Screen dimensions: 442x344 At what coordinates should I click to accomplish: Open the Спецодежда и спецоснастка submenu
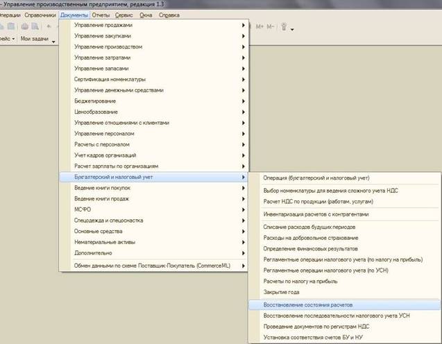tap(154, 221)
